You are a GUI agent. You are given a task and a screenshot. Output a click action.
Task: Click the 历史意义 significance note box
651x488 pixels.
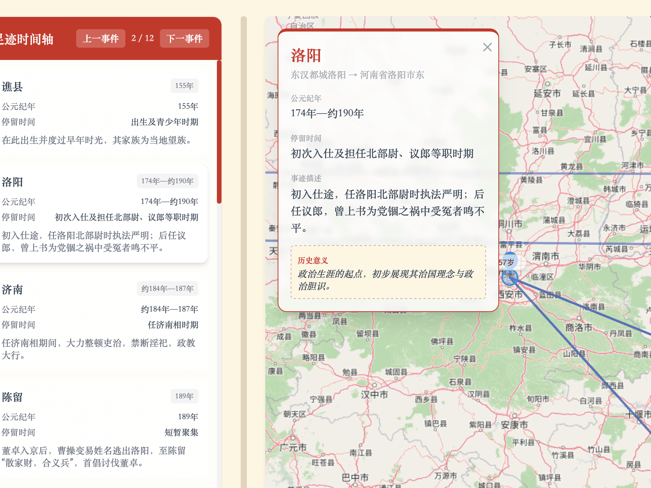click(388, 271)
